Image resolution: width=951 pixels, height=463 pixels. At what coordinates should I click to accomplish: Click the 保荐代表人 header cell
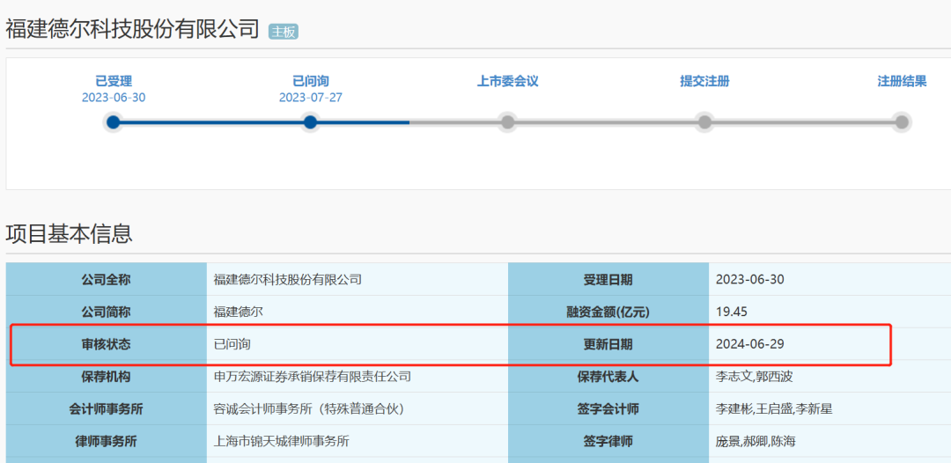pos(608,377)
